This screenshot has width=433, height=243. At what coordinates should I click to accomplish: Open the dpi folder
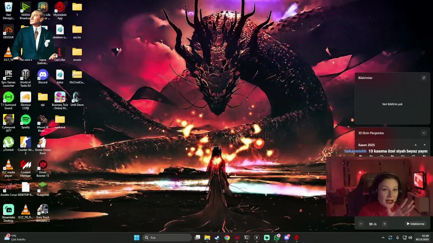(43, 99)
